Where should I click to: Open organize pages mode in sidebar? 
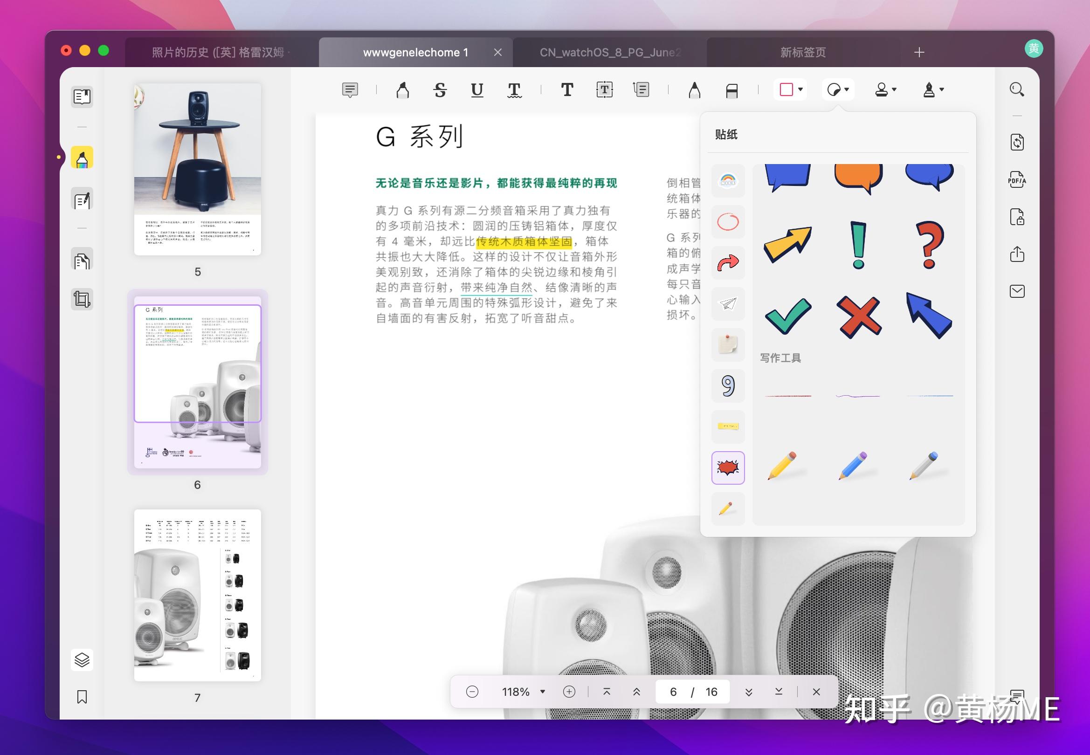(82, 259)
